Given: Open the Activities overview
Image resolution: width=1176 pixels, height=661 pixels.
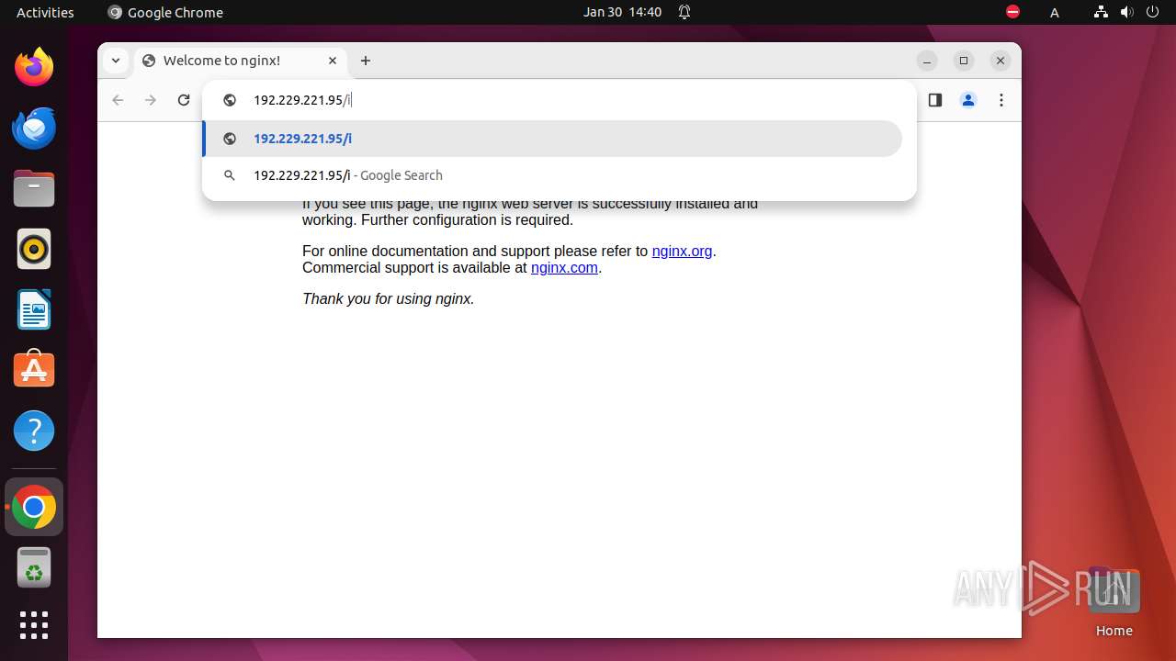Looking at the screenshot, I should point(45,12).
